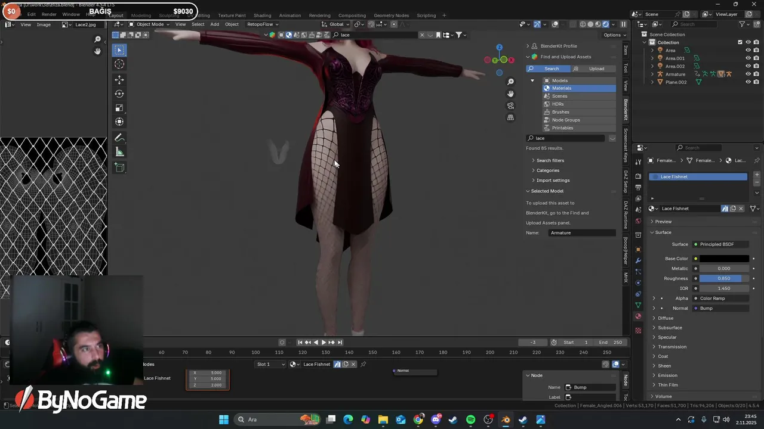Toggle Collection visibility eye icon
The image size is (764, 429).
click(x=748, y=42)
